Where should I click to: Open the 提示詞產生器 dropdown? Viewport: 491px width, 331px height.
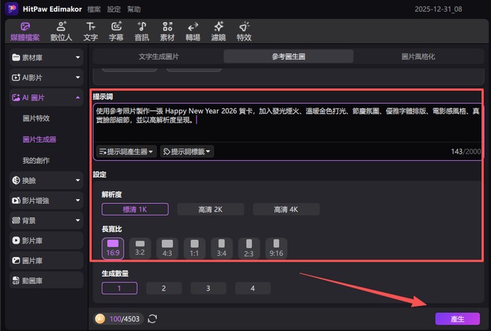126,152
